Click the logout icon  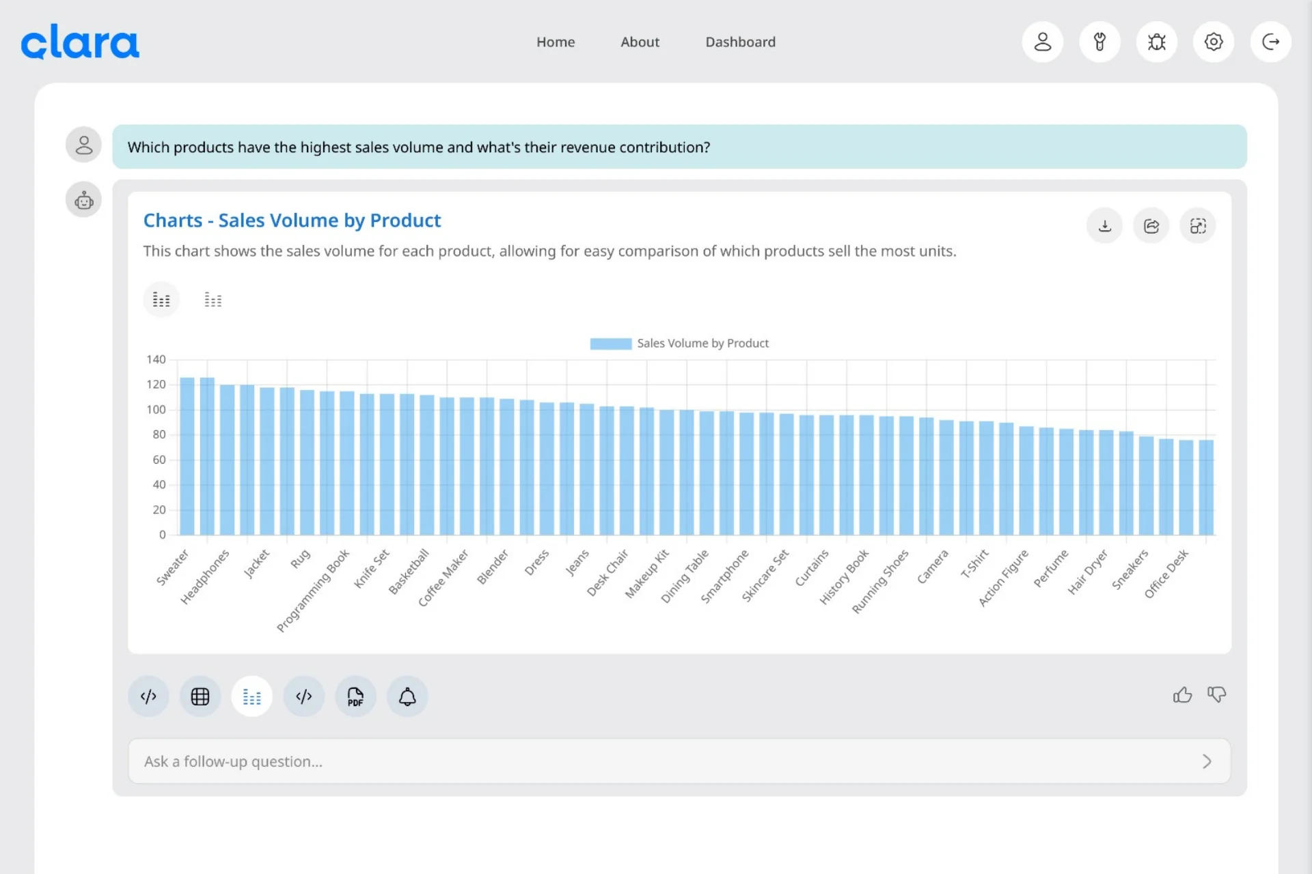1270,42
